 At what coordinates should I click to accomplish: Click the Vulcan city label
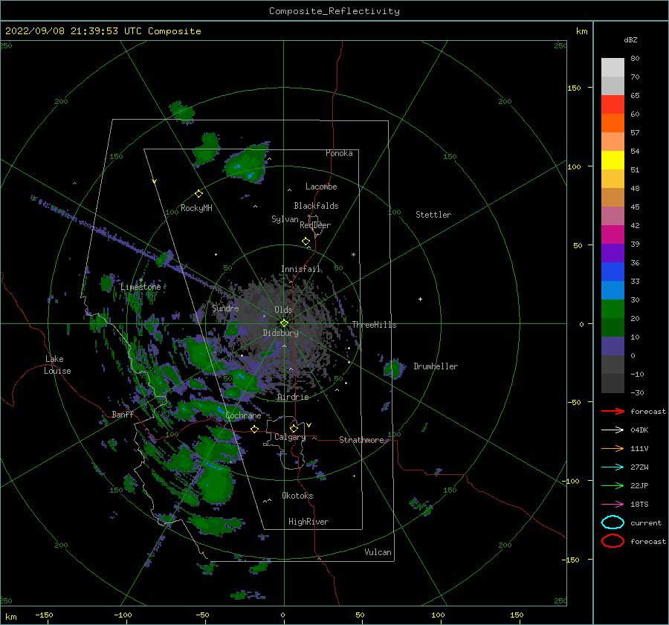point(378,552)
